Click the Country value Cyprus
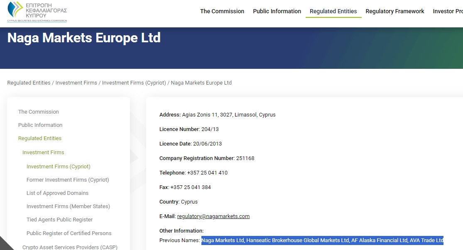Screen dimensions: 463x250 189,202
